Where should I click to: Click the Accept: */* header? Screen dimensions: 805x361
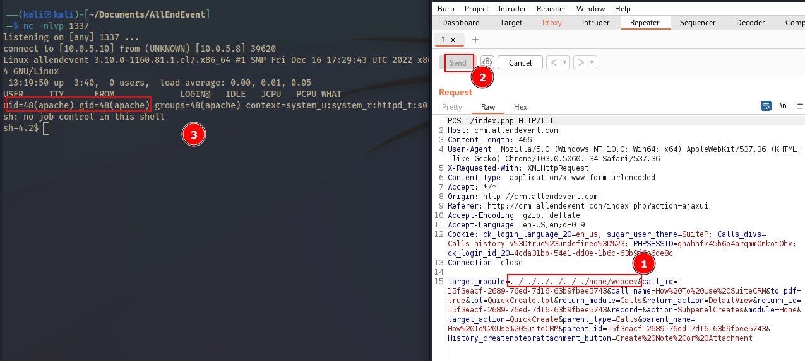click(x=472, y=187)
